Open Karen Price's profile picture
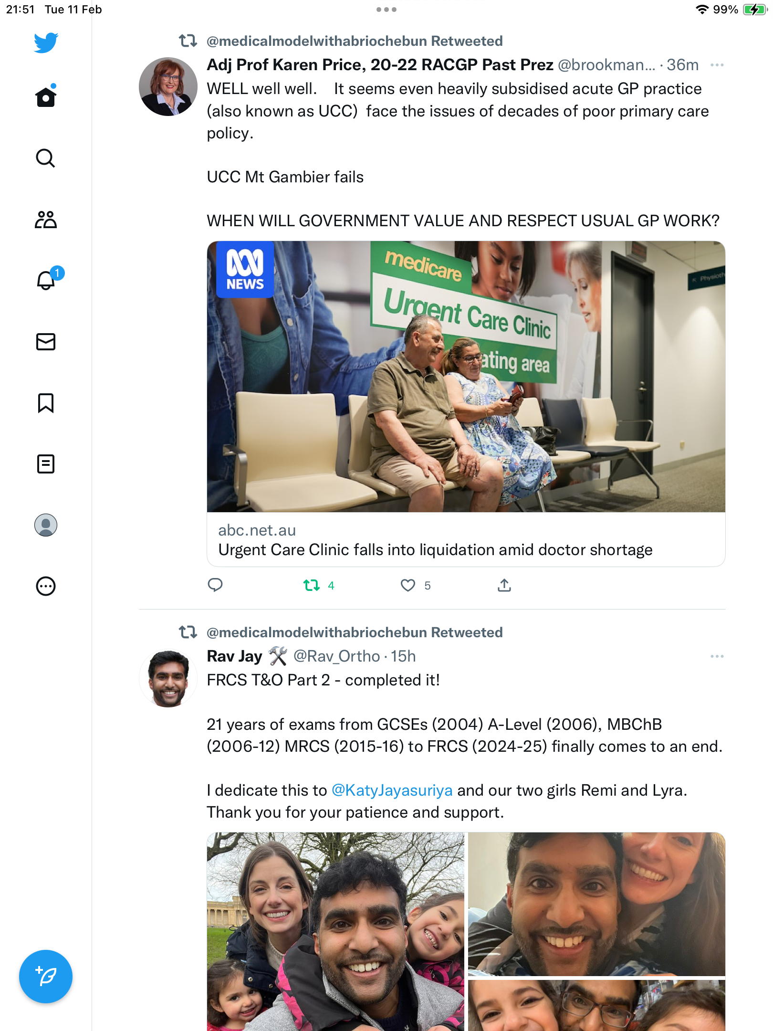The width and height of the screenshot is (773, 1031). (168, 86)
